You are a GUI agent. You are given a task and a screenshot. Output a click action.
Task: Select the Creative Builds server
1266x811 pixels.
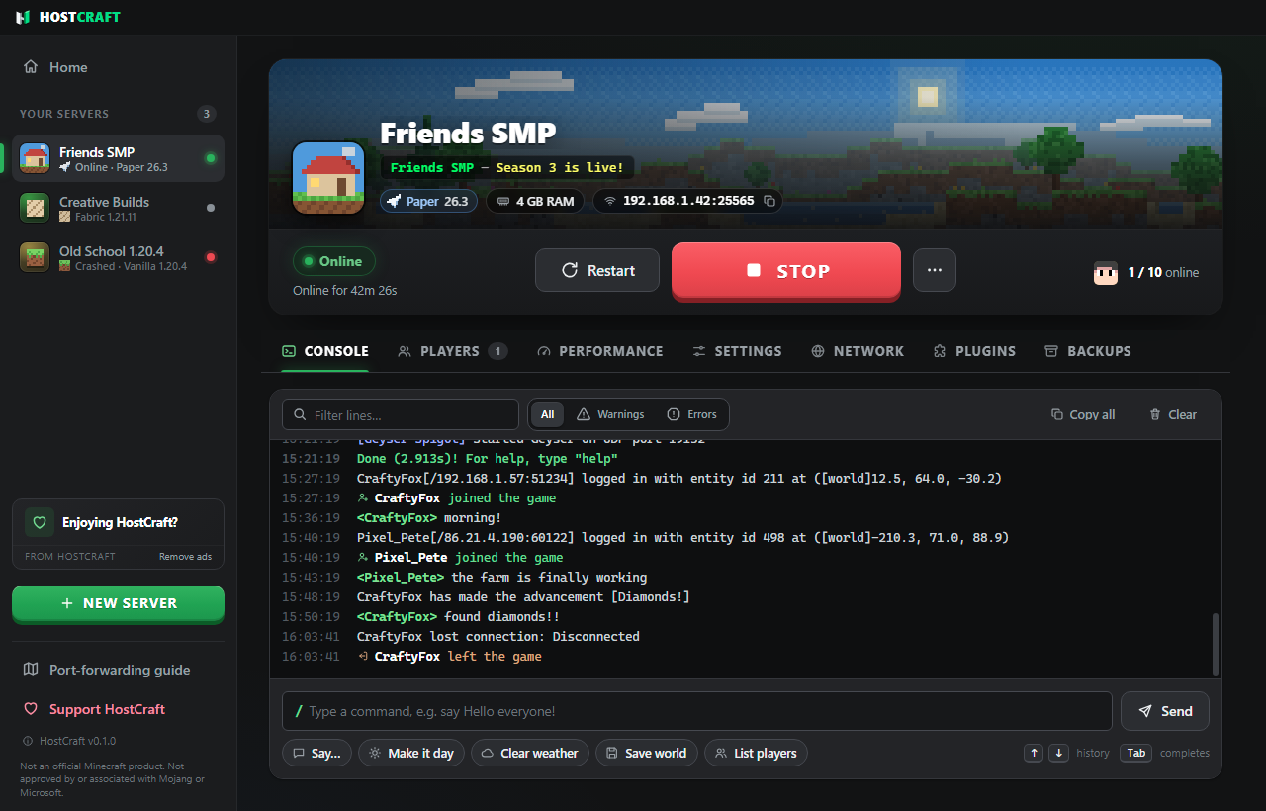pos(118,208)
